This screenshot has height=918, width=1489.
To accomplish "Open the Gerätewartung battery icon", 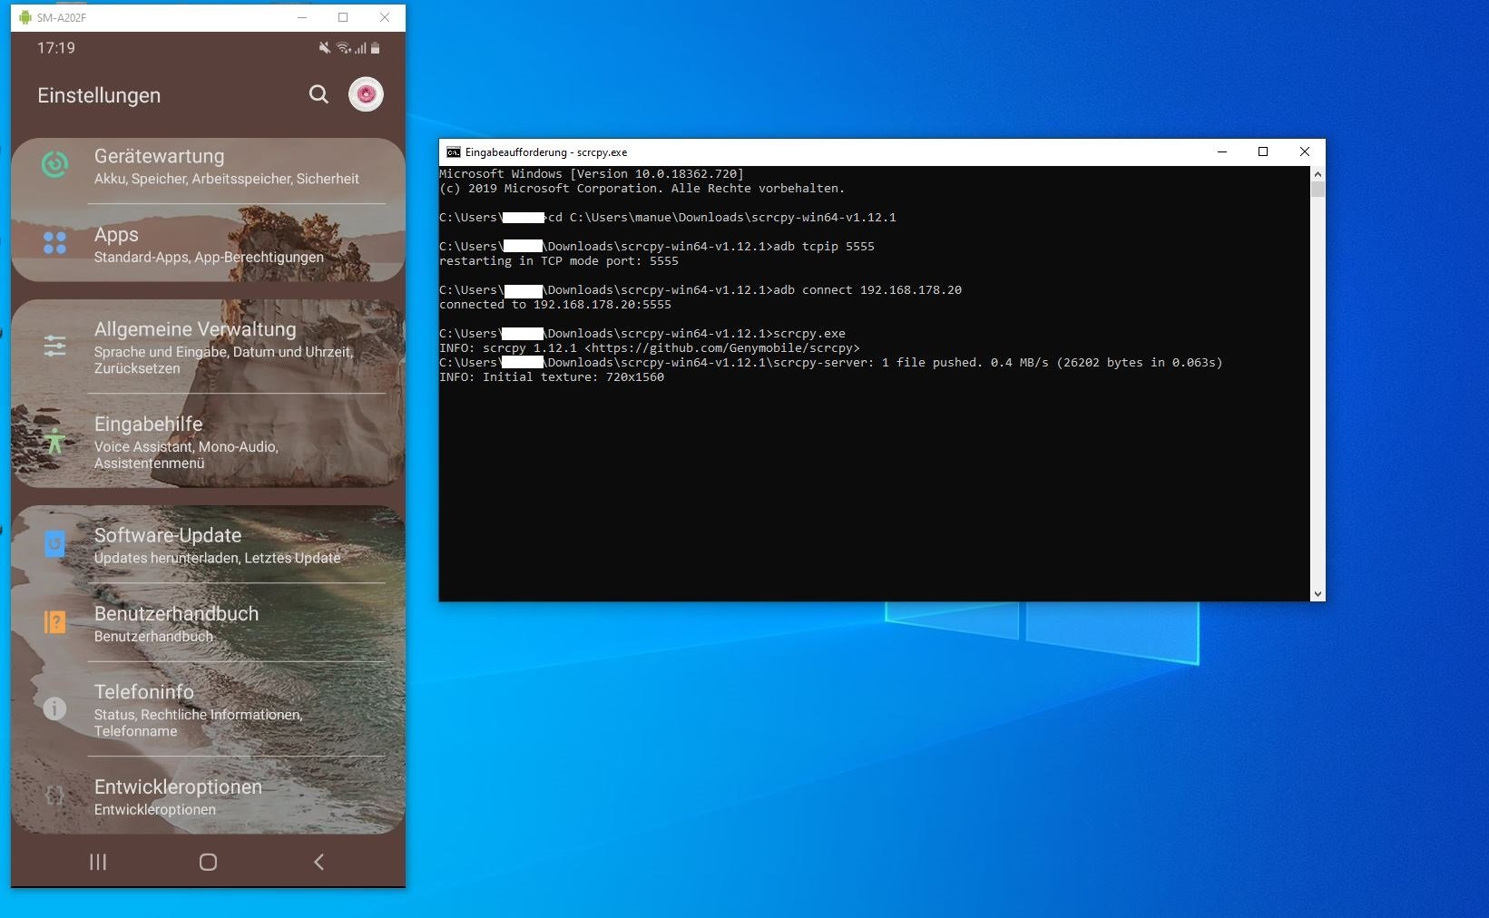I will click(x=54, y=164).
